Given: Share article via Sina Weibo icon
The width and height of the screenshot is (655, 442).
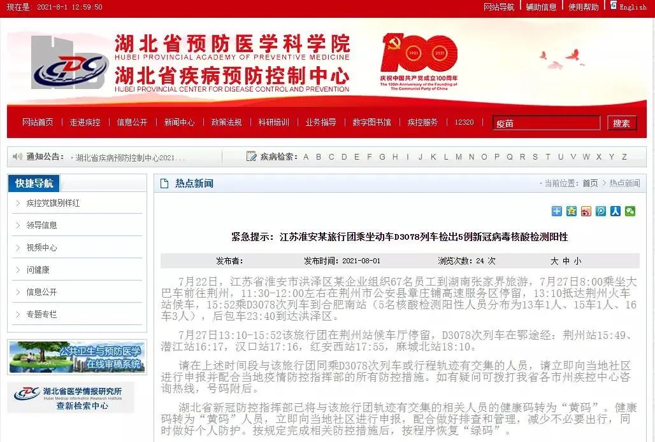Looking at the screenshot, I should pyautogui.click(x=586, y=211).
